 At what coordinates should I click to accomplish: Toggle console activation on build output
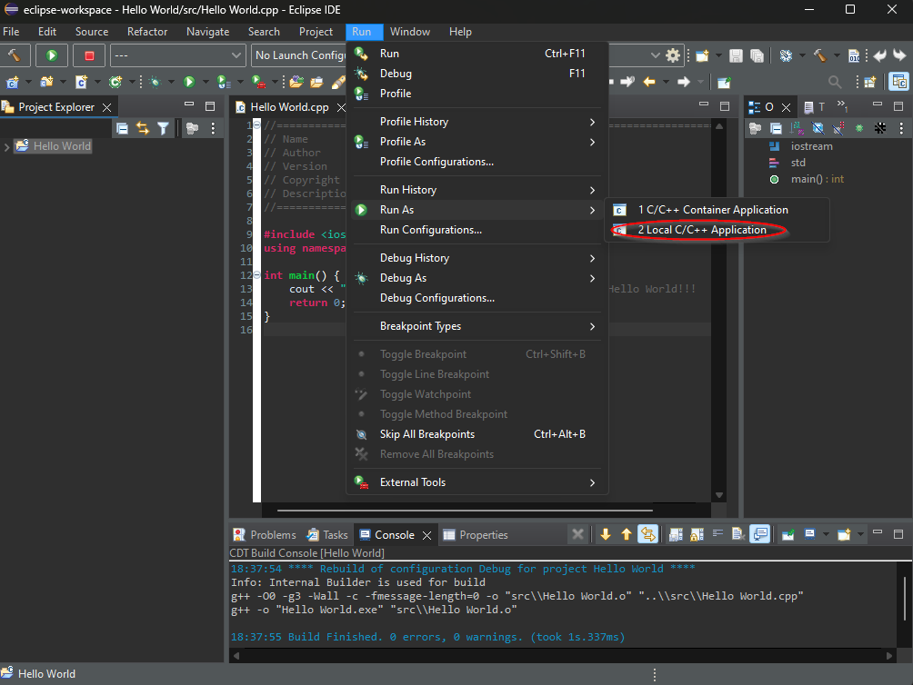760,534
